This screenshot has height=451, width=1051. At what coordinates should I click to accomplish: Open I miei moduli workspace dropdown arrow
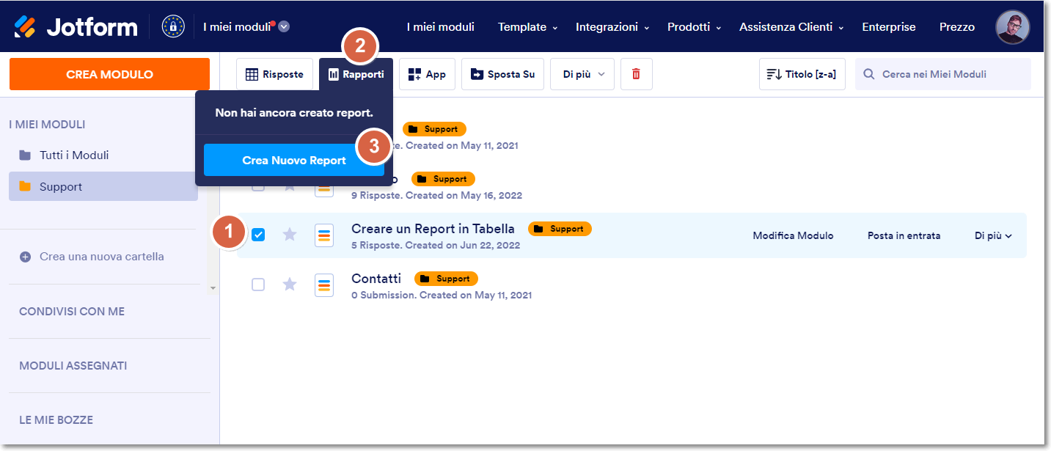(x=284, y=27)
